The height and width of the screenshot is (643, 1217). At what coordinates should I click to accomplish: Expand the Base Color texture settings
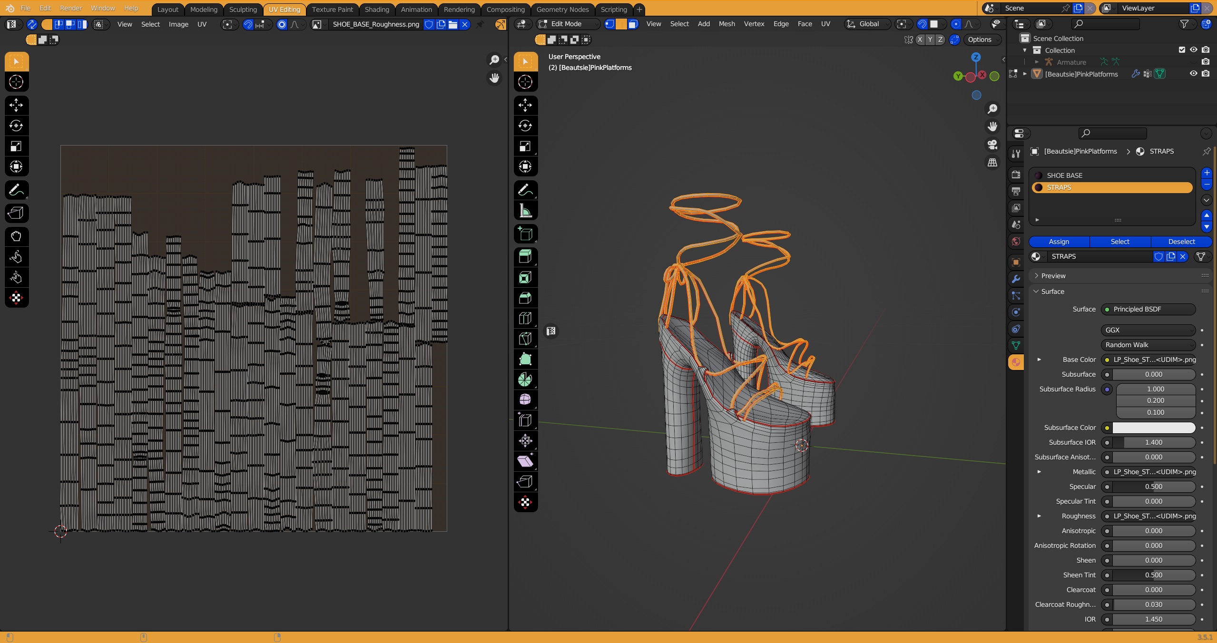point(1039,360)
